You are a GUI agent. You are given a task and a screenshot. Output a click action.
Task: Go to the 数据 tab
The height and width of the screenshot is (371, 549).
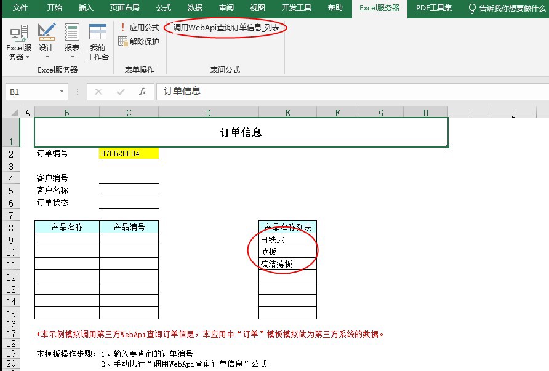(194, 8)
